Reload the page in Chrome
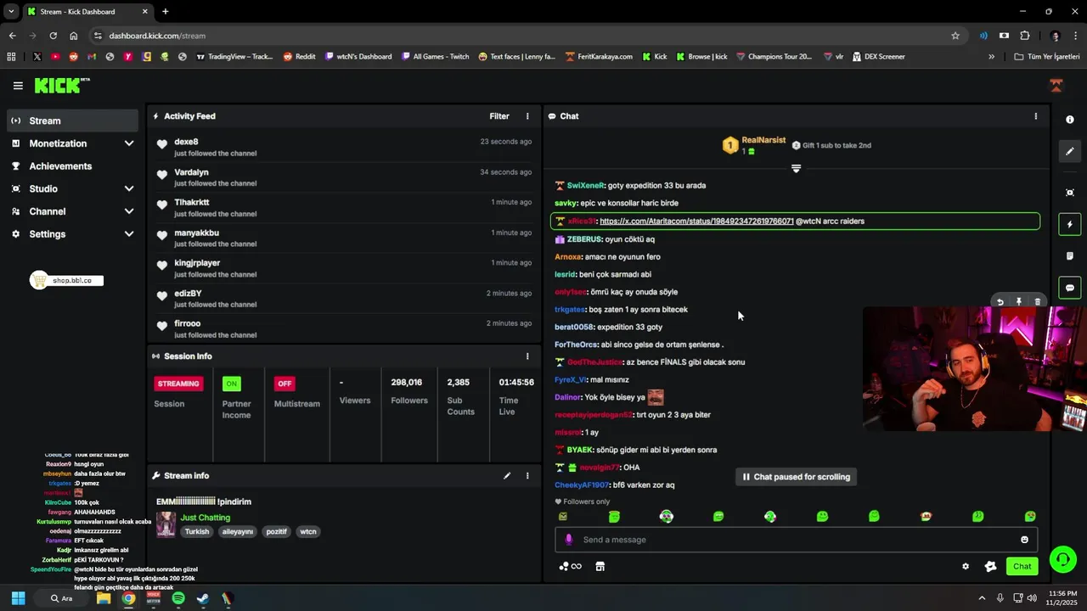This screenshot has height=611, width=1087. pos(53,36)
